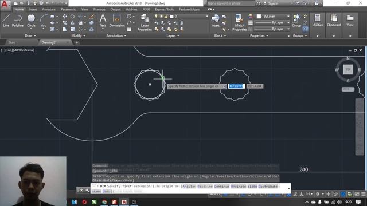Select the Stretch tool in Modify panel
Image resolution: width=367 pixels, height=206 pixels.
click(65, 29)
